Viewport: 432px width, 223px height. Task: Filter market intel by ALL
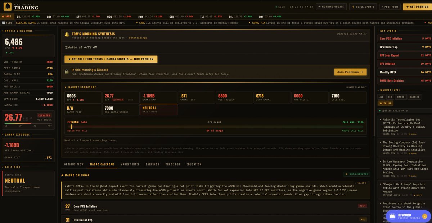382,97
